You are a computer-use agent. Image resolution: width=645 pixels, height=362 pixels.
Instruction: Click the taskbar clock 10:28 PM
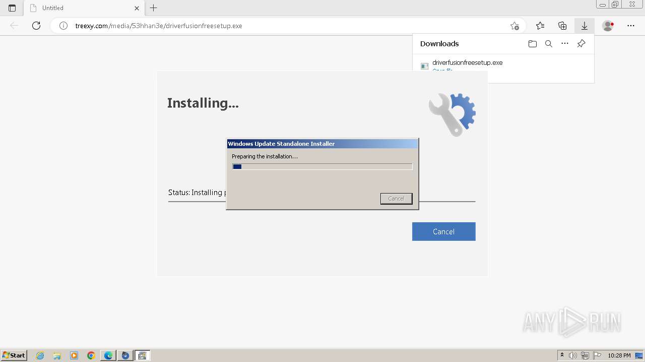(619, 355)
